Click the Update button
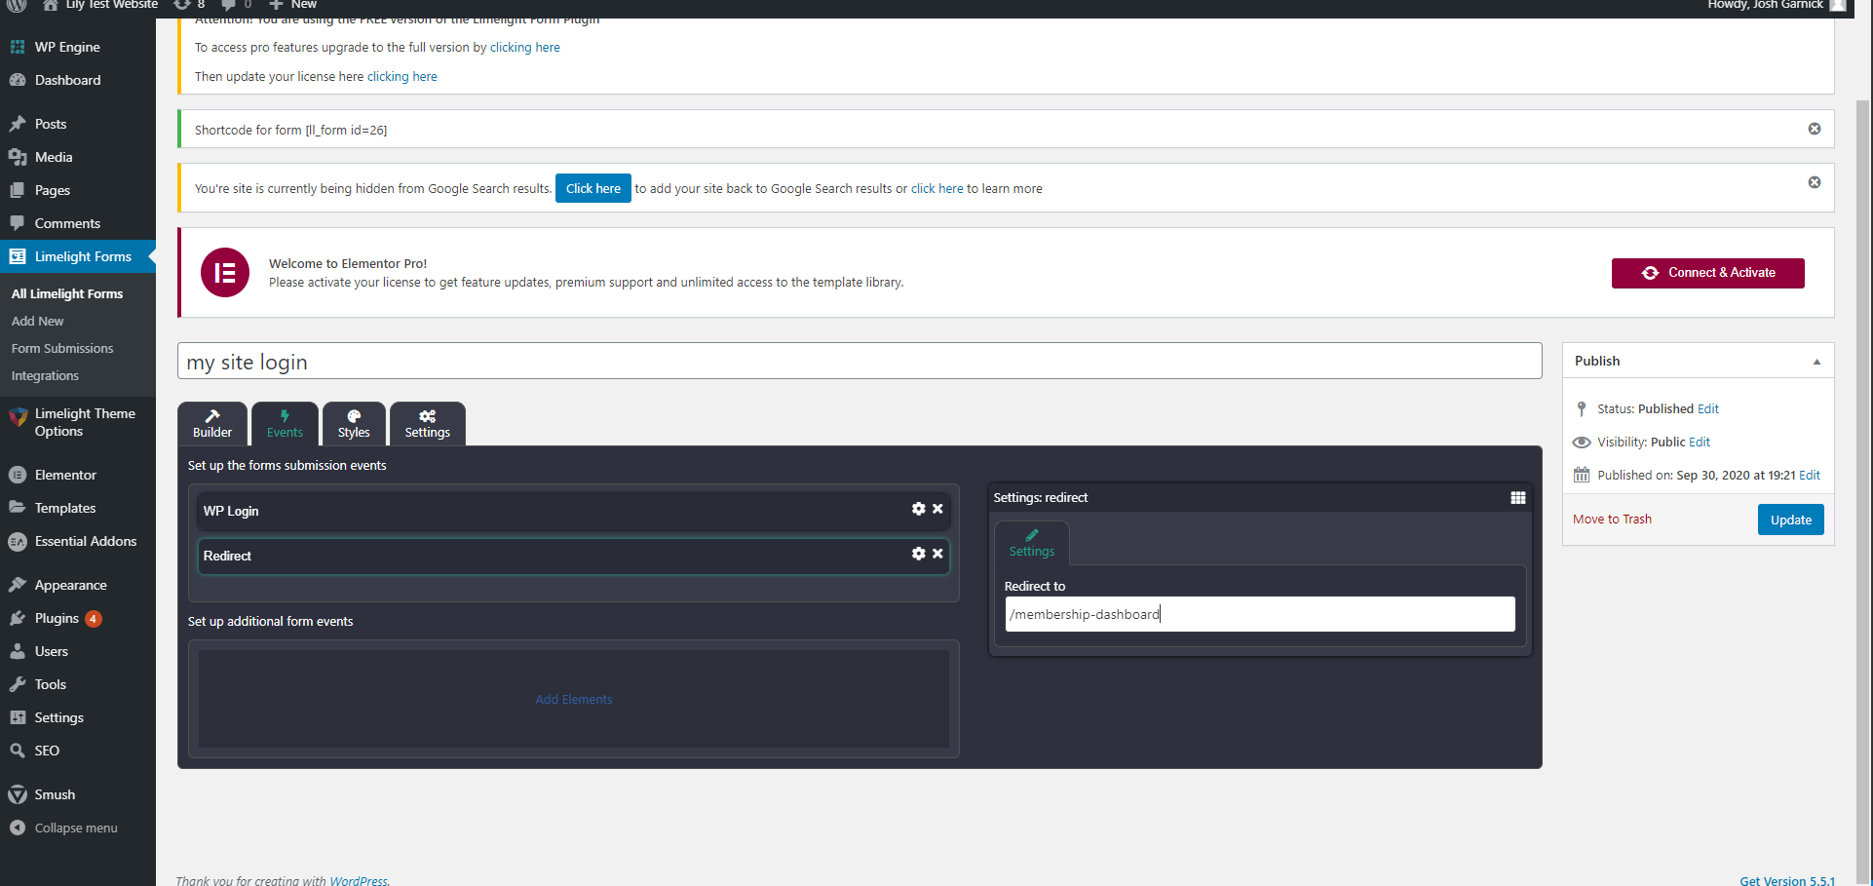The height and width of the screenshot is (886, 1873). pyautogui.click(x=1790, y=520)
